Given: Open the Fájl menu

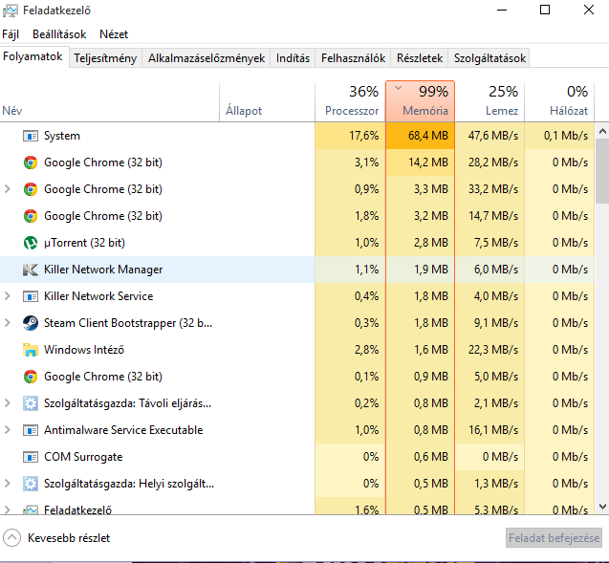Looking at the screenshot, I should point(11,34).
